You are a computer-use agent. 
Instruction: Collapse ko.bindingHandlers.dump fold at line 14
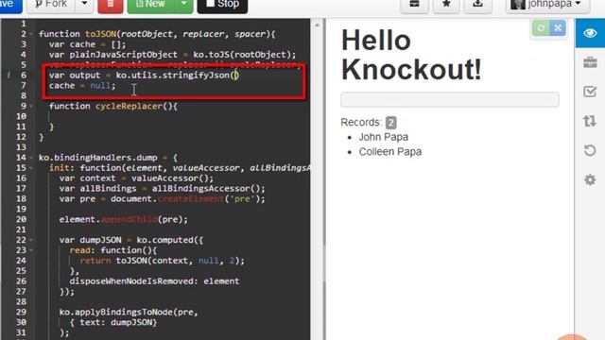[31, 158]
